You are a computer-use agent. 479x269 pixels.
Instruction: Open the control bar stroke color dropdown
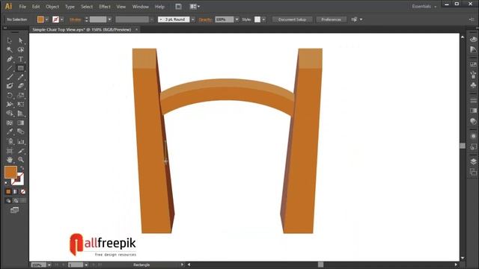tap(62, 19)
